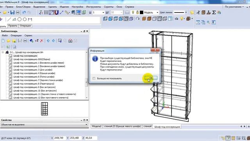The height and width of the screenshot is (141, 250).
Task: Click the blue line segment tool icon
Action: 62,13
